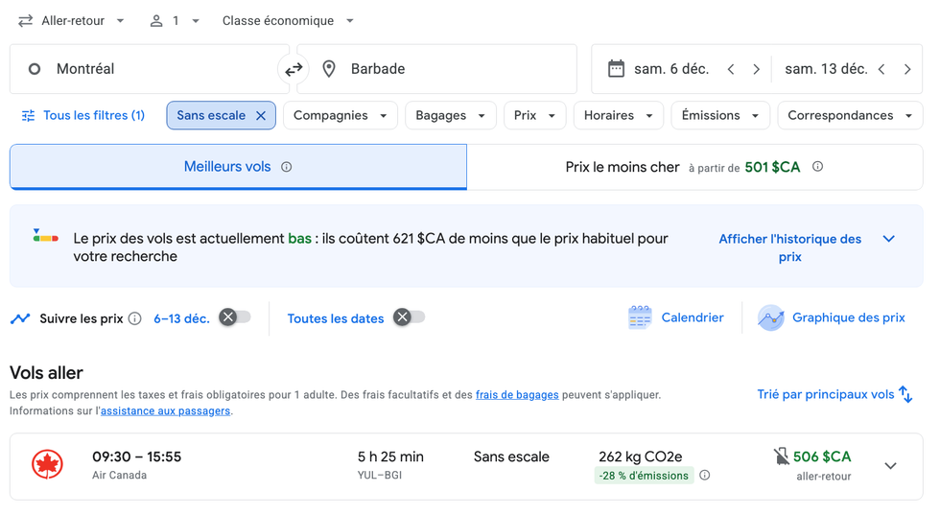The width and height of the screenshot is (940, 515).
Task: Open the Aller-retour trip type dropdown
Action: [x=72, y=20]
